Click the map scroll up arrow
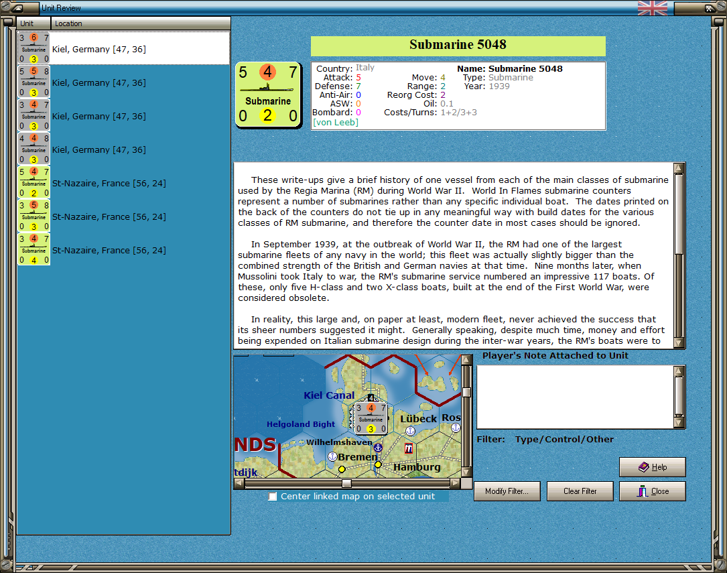Screen dimensions: 727x573 (467, 359)
